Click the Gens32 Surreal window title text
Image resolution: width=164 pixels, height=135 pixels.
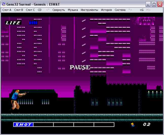pyautogui.click(x=33, y=4)
